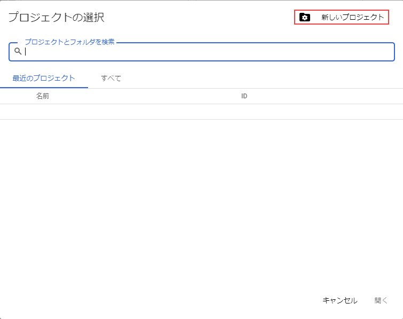The height and width of the screenshot is (319, 403).
Task: Click empty header space left of 名前
Action: click(x=17, y=96)
